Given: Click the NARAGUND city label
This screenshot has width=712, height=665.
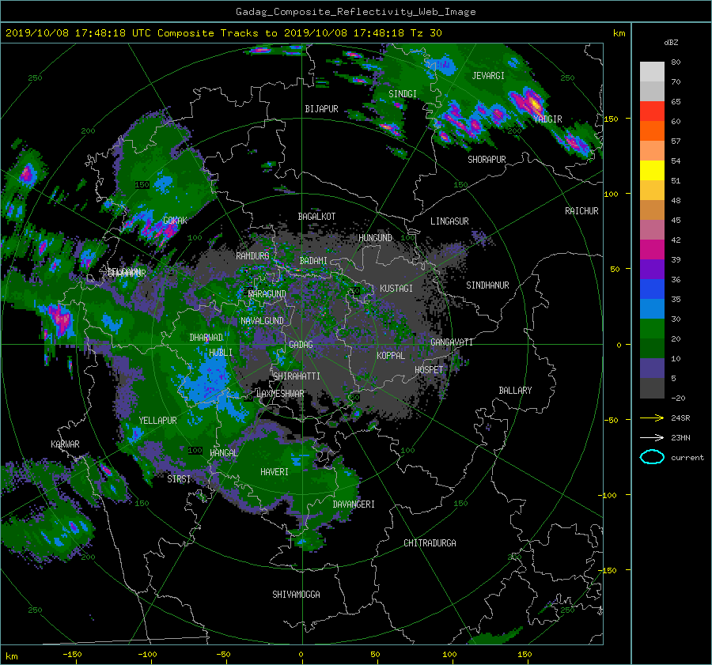Looking at the screenshot, I should (x=267, y=294).
